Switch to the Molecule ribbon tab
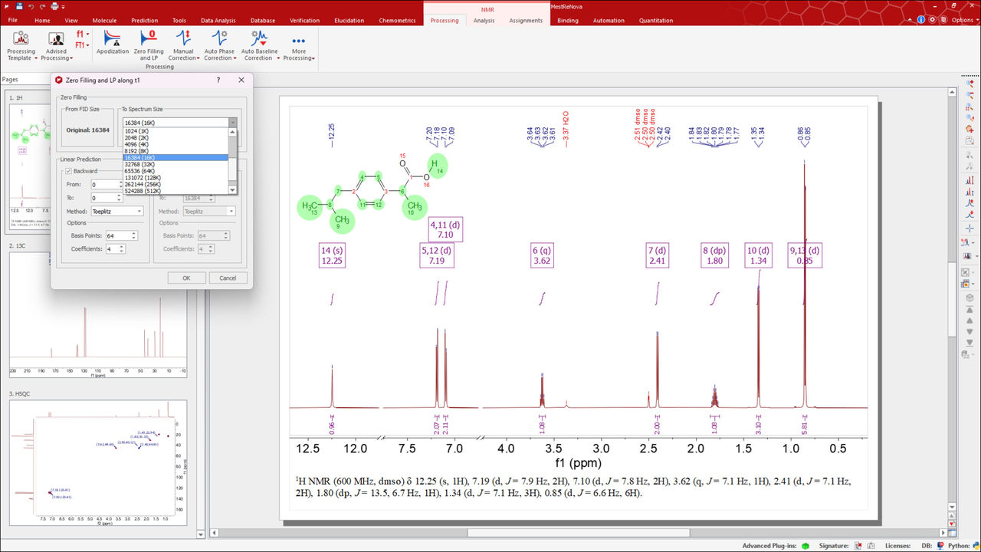This screenshot has height=552, width=981. point(105,21)
